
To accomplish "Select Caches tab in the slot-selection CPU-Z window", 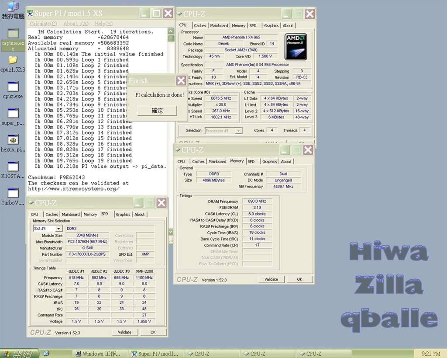I will [52, 214].
